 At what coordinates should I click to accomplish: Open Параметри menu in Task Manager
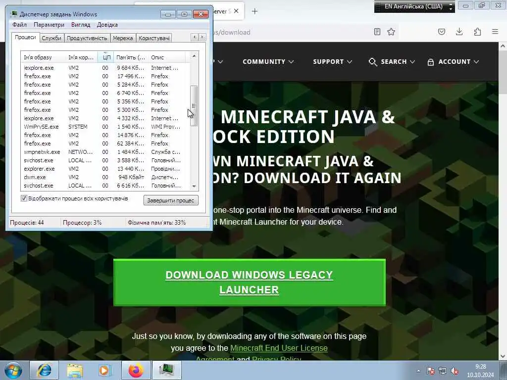pos(49,25)
